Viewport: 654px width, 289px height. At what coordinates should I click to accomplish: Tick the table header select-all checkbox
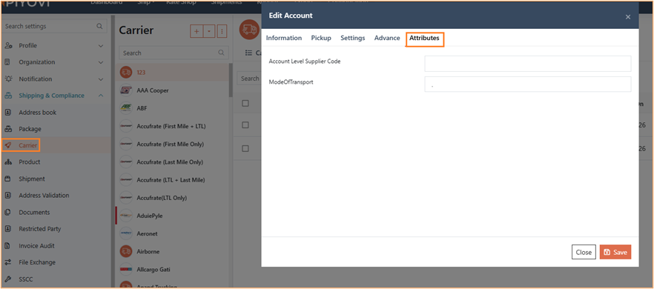tap(245, 104)
